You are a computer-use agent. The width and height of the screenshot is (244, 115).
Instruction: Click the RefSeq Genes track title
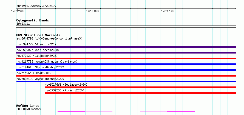28,106
